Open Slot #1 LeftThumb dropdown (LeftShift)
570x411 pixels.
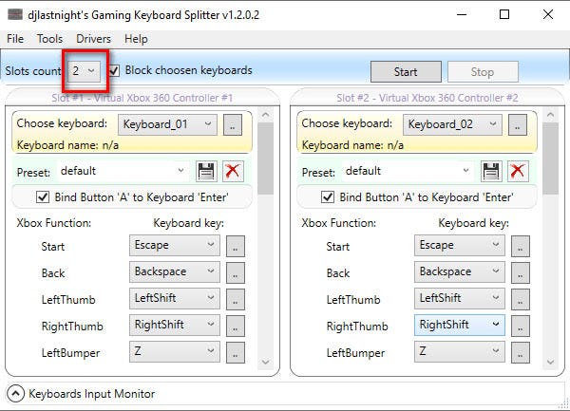(x=175, y=298)
